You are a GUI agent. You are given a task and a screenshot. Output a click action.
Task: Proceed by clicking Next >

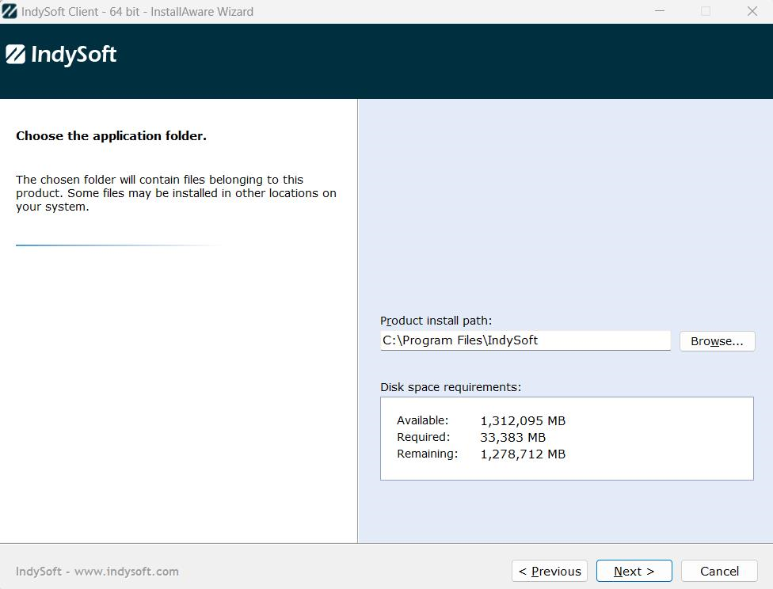(x=634, y=571)
